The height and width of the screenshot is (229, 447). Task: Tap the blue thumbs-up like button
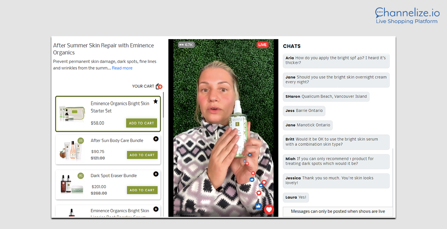pos(259,206)
